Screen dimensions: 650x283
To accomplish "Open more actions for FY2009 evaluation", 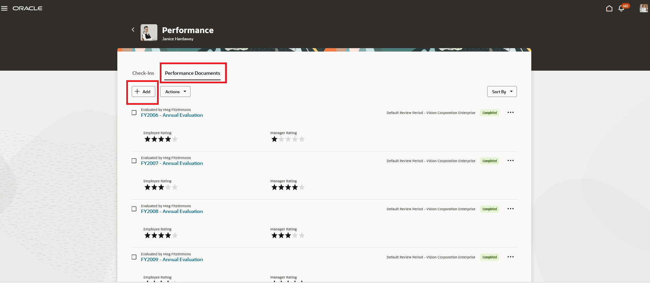I will tap(510, 257).
